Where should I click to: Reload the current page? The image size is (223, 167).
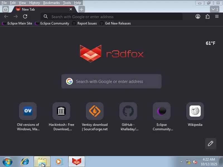click(25, 17)
